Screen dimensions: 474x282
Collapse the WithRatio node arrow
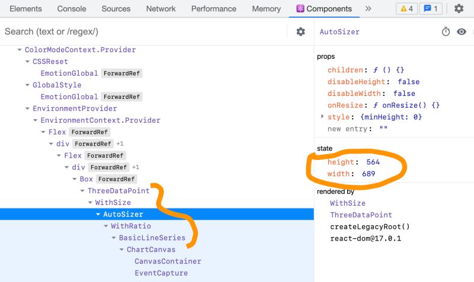tap(106, 226)
